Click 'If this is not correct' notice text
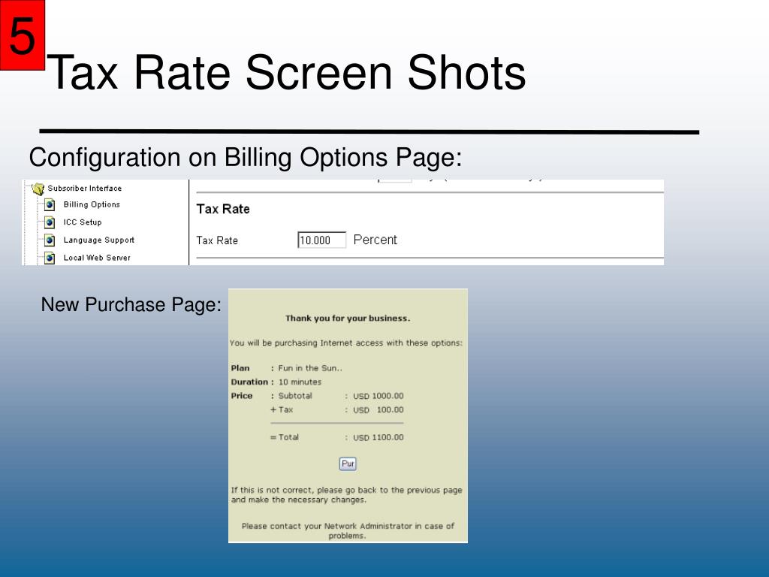 pyautogui.click(x=347, y=494)
